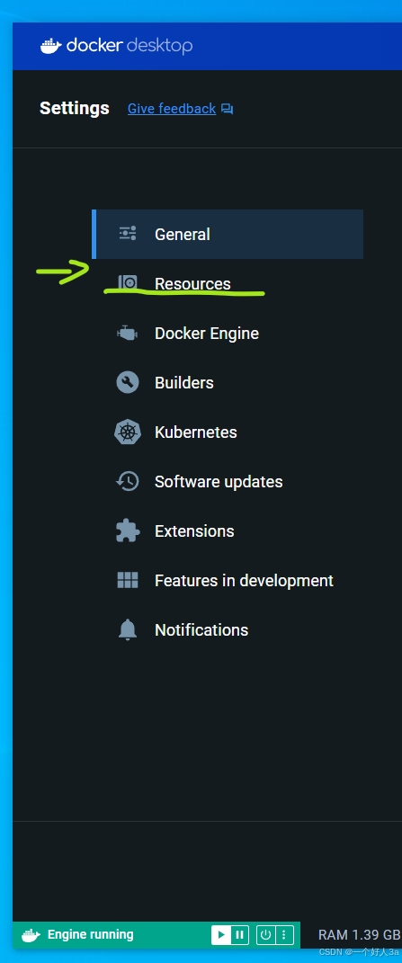Click the Docker whale logo in header
This screenshot has width=402, height=963.
(51, 46)
